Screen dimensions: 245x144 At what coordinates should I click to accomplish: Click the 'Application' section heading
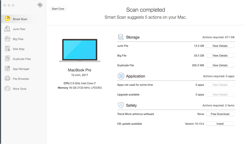point(135,76)
